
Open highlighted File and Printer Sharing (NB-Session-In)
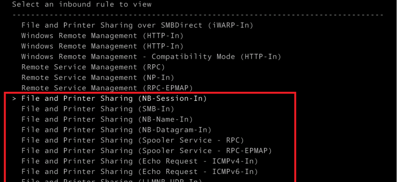(x=114, y=98)
